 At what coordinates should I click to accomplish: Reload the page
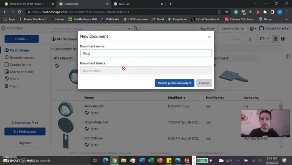pos(20,12)
